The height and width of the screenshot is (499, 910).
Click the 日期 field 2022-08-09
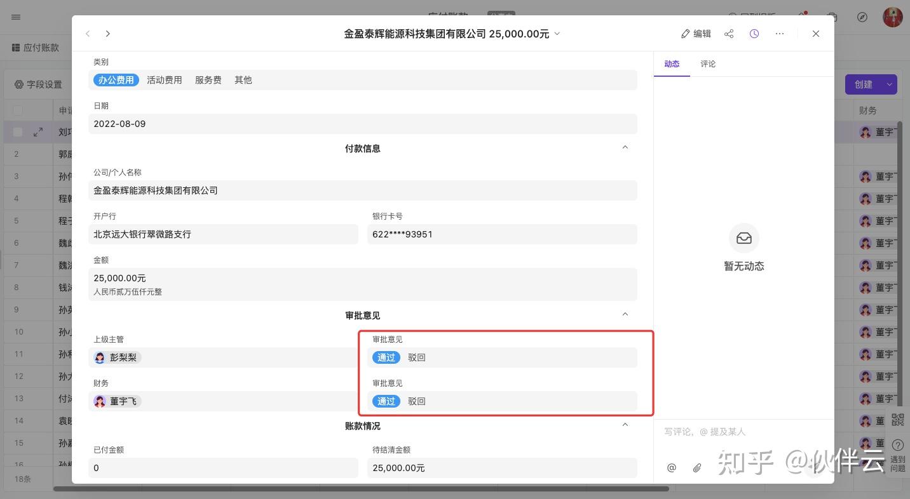point(363,124)
